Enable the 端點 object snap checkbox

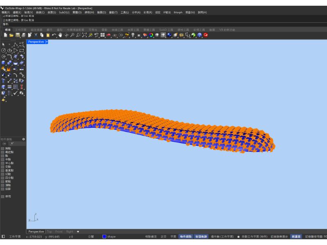pyautogui.click(x=2, y=148)
